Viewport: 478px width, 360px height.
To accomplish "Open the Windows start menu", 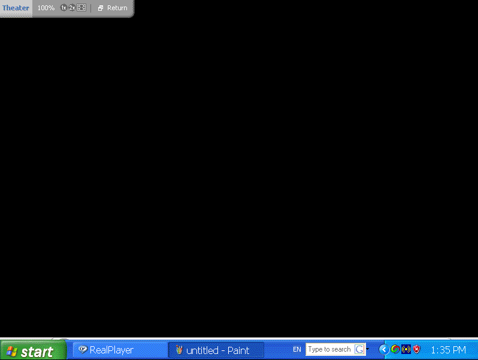I will 33,350.
